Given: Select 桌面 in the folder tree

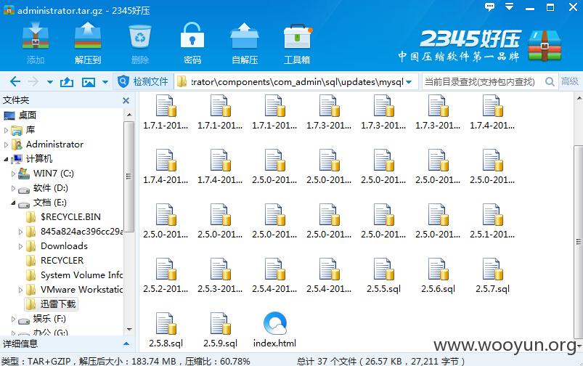Looking at the screenshot, I should [x=28, y=115].
